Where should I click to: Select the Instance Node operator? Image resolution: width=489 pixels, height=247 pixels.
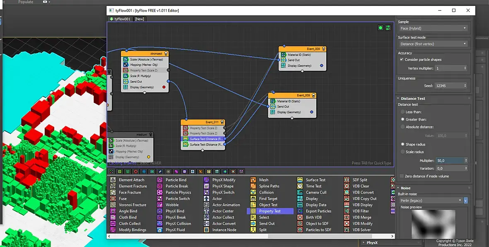pyautogui.click(x=220, y=230)
